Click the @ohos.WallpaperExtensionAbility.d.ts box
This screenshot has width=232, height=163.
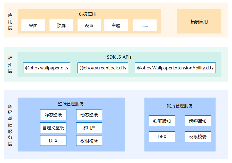[175, 68]
